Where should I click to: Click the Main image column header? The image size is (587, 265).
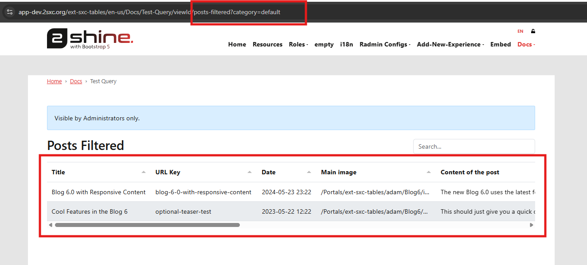pyautogui.click(x=376, y=172)
